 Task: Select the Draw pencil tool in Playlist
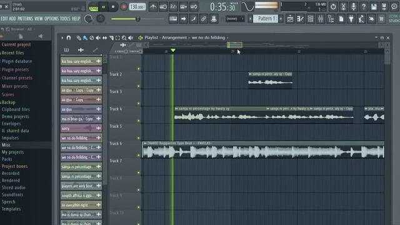point(79,37)
